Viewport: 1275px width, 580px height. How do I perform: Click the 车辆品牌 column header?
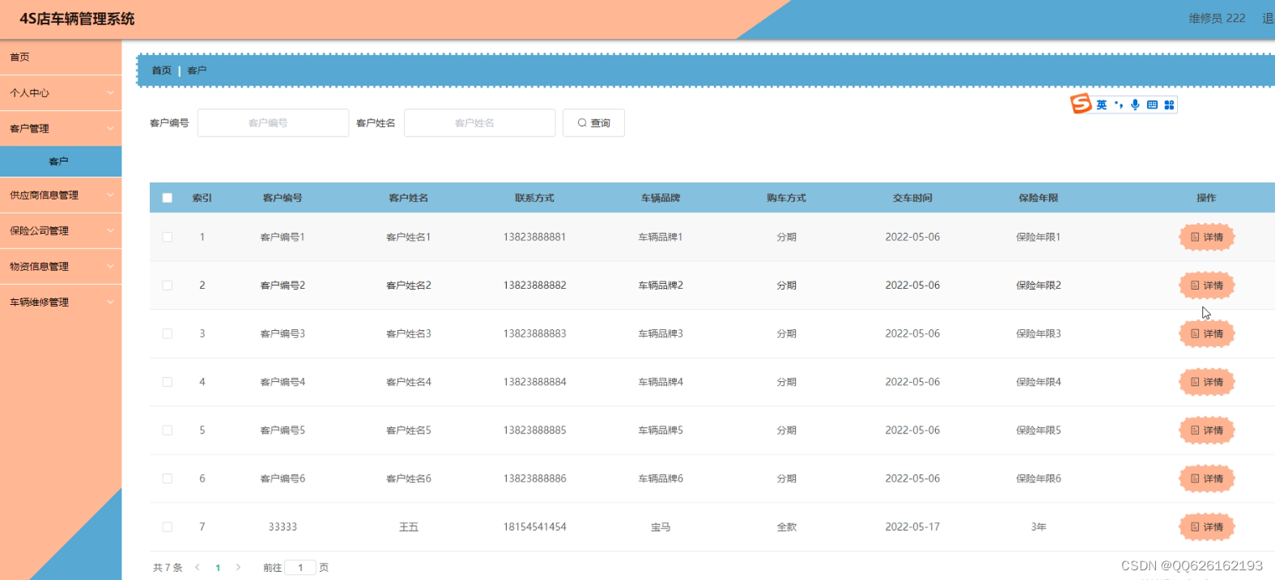pos(661,198)
